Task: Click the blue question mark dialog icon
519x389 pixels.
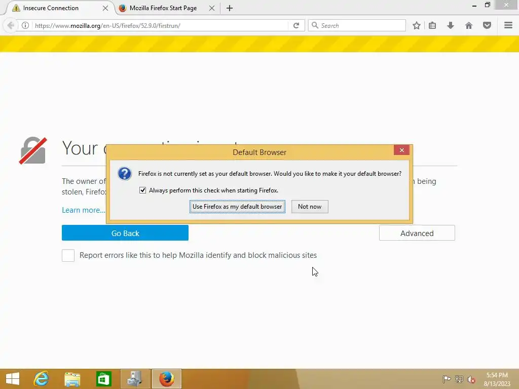Action: pos(125,174)
